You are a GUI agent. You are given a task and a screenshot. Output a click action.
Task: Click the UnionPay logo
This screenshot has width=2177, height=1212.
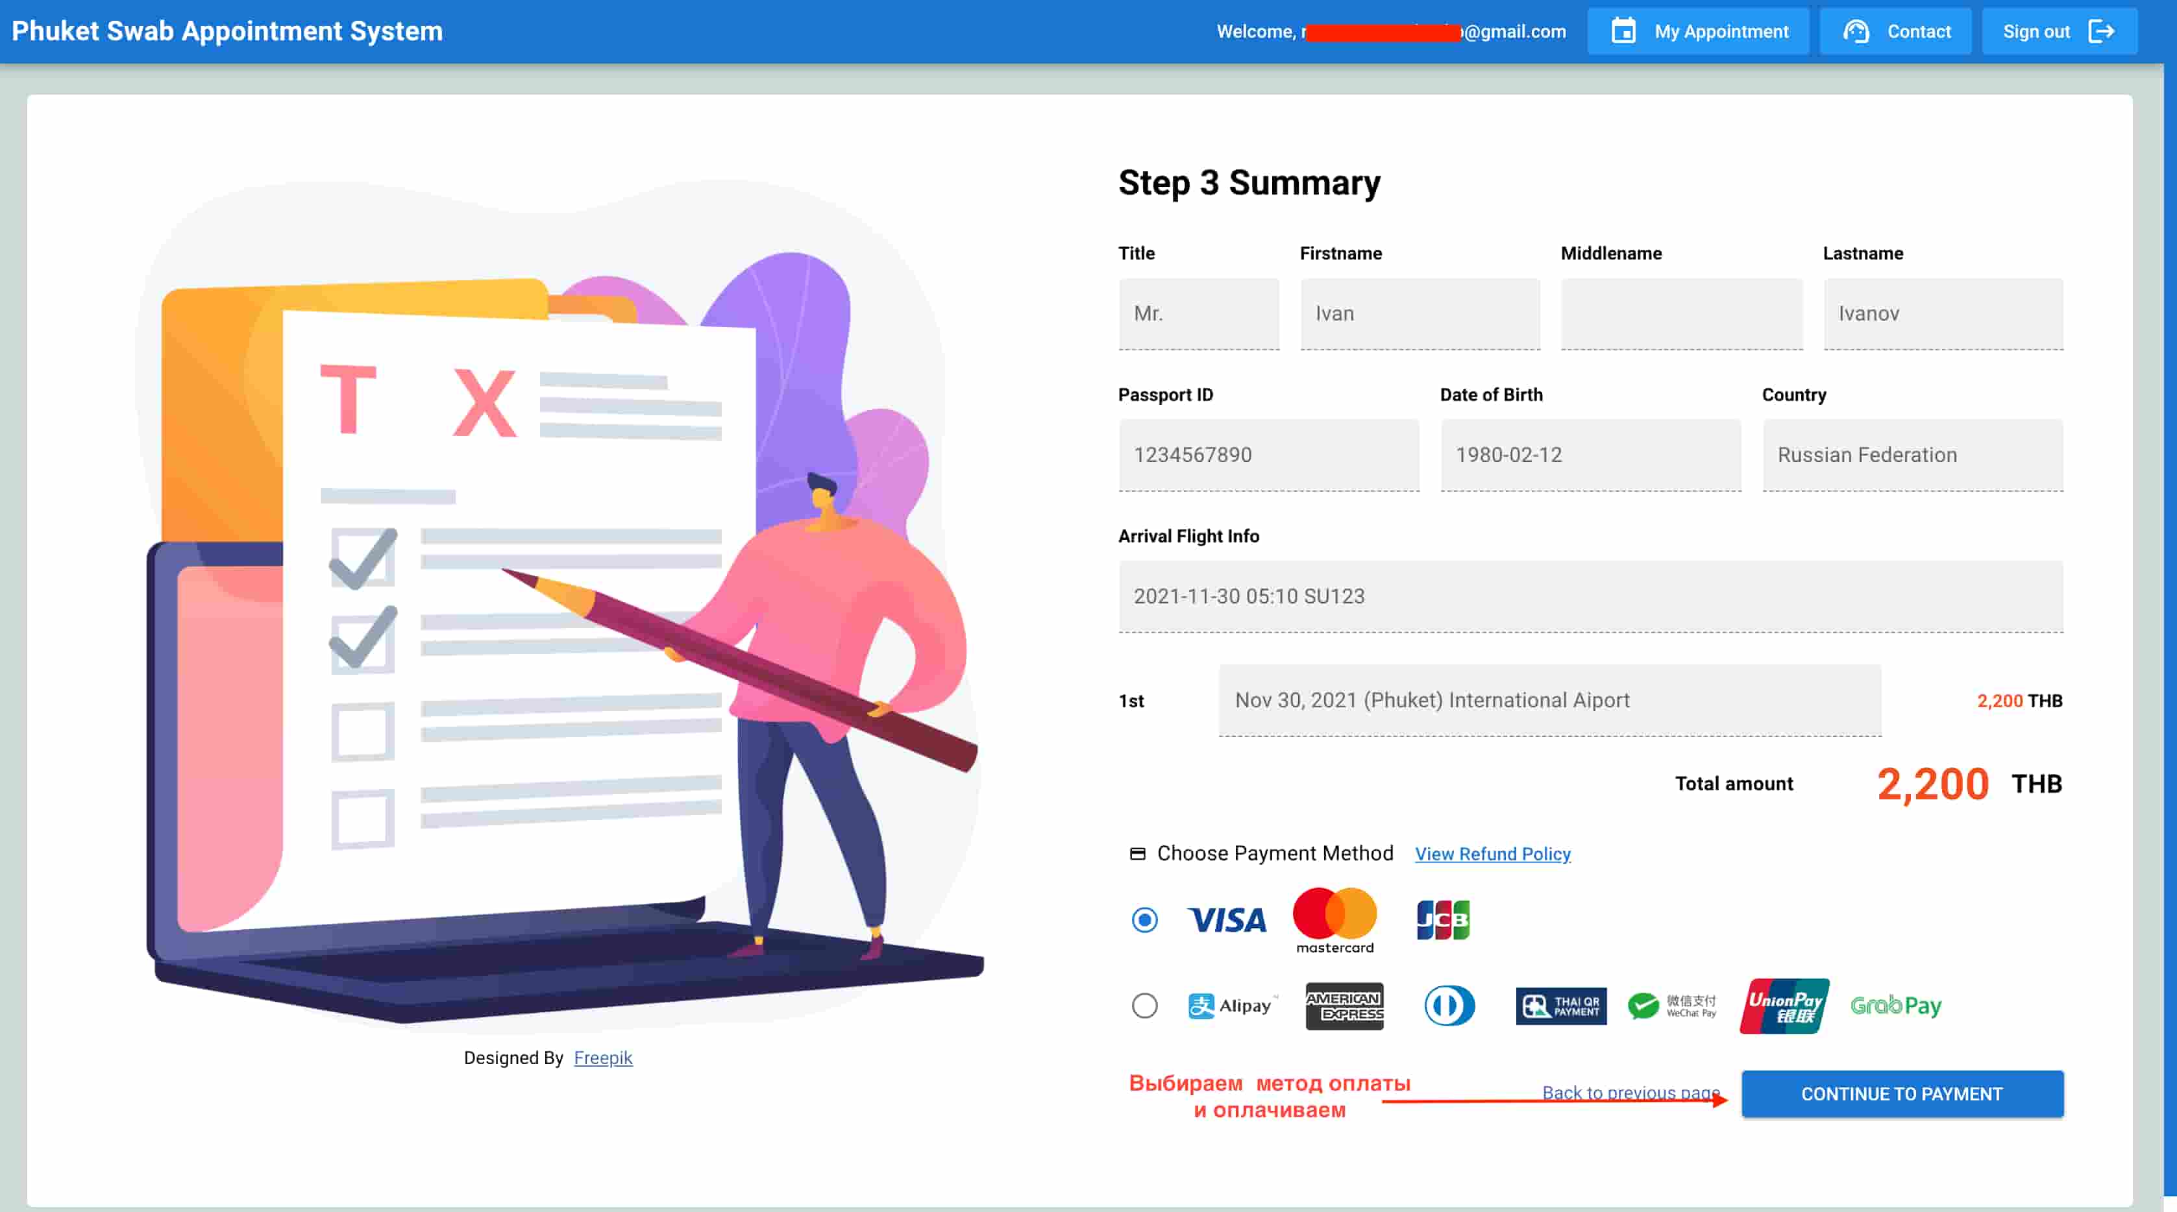click(1784, 1005)
